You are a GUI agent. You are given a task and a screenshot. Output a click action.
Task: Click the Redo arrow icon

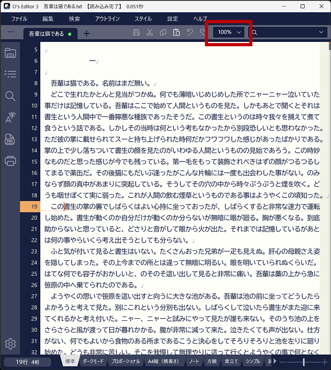pyautogui.click(x=202, y=33)
